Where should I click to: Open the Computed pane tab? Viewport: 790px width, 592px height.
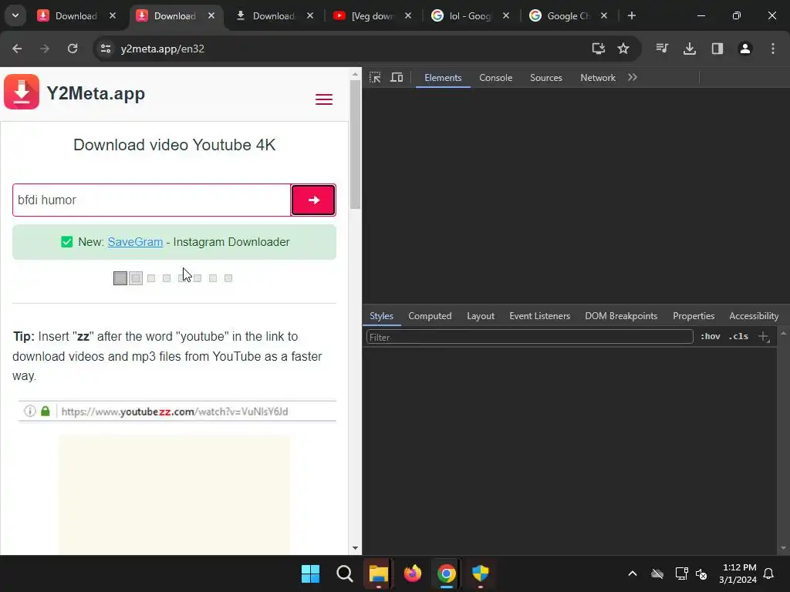tap(430, 315)
